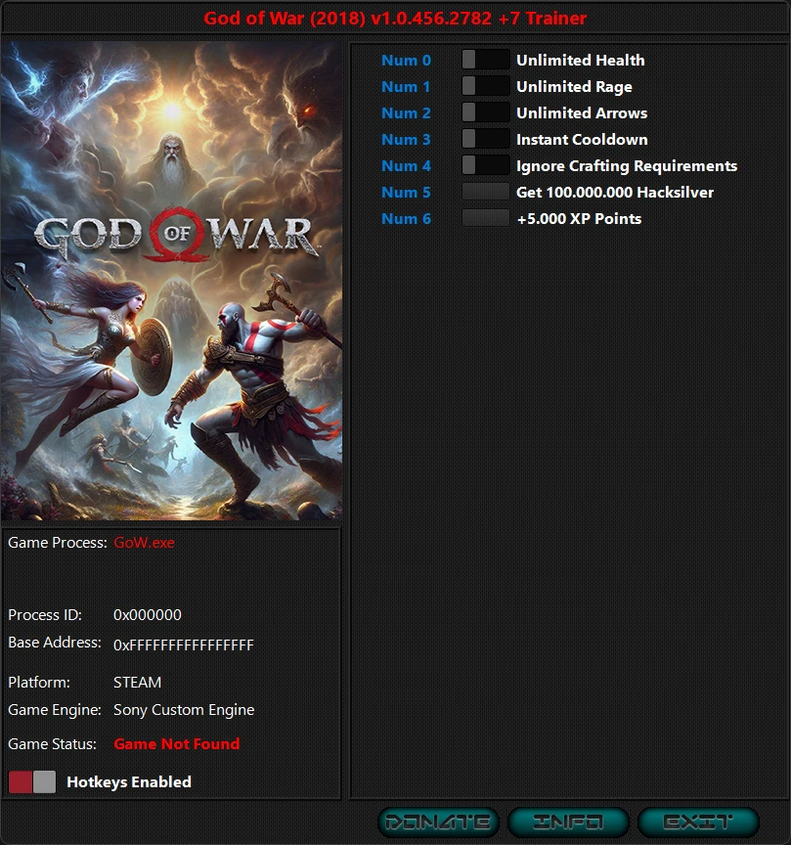Viewport: 791px width, 845px height.
Task: Select the Num 6 hotkey label
Action: point(407,218)
